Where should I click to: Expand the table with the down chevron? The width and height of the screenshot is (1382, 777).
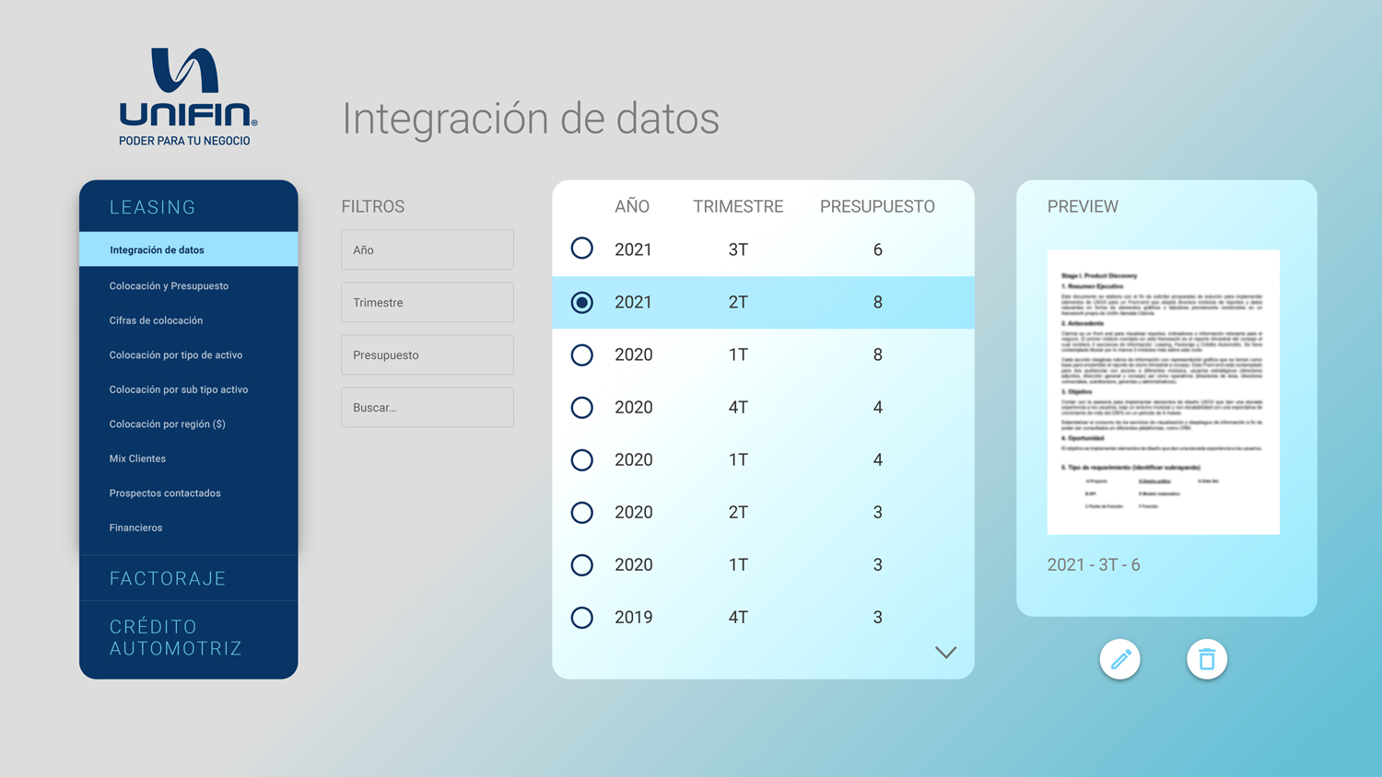click(x=945, y=653)
